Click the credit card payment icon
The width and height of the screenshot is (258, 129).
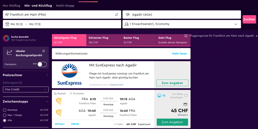click(185, 104)
